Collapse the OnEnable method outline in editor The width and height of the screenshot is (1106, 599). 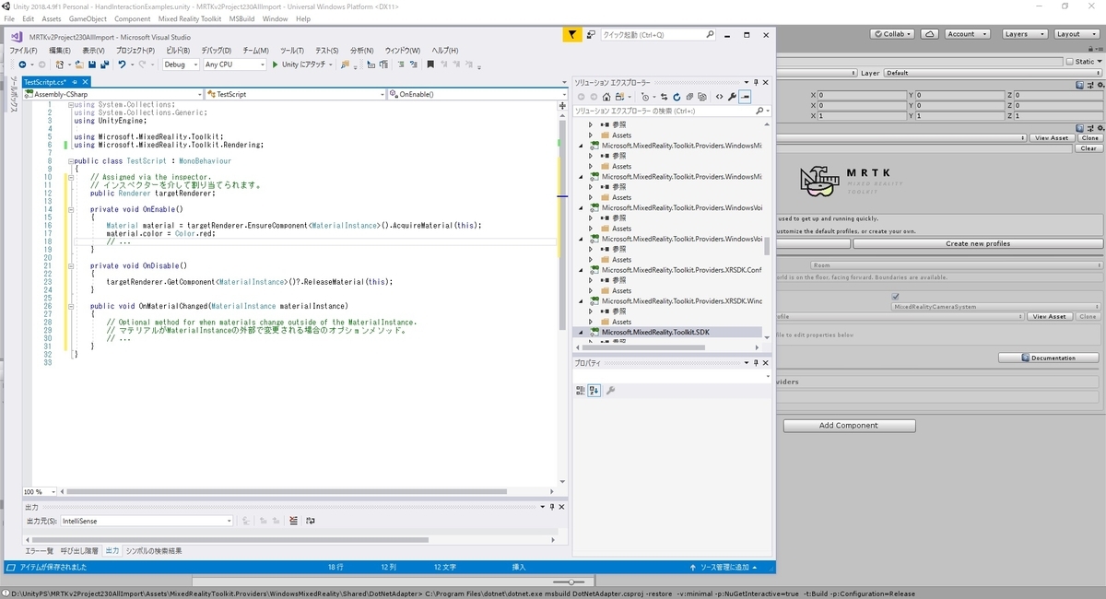pos(73,209)
